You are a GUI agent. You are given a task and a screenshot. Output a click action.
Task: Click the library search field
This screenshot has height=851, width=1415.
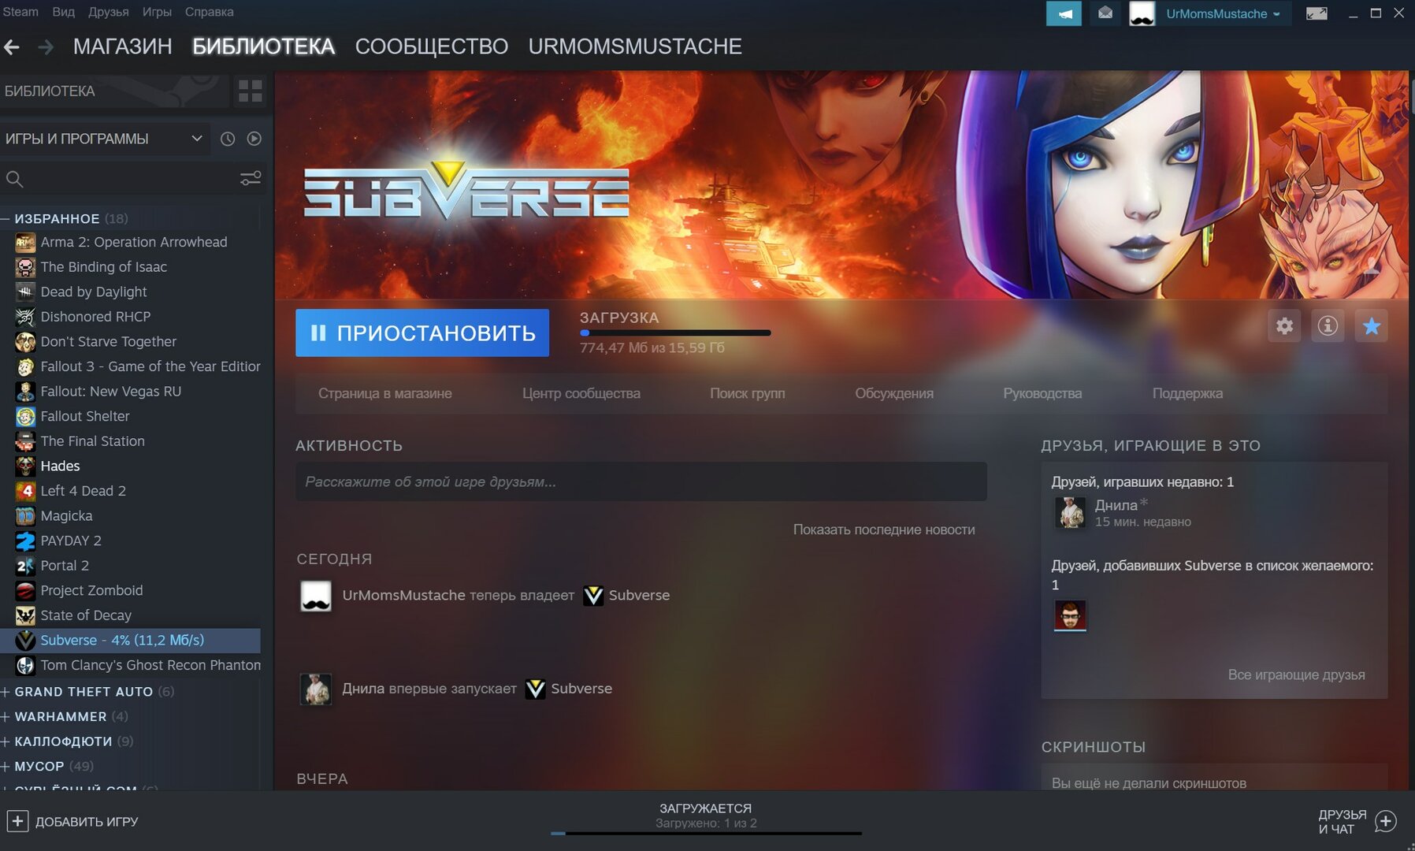131,179
